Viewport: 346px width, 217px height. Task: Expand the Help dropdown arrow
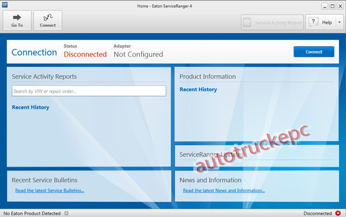(340, 22)
